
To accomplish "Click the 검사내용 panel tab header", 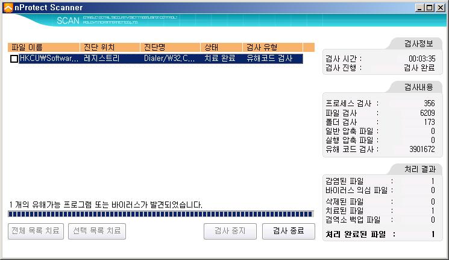I will (419, 87).
